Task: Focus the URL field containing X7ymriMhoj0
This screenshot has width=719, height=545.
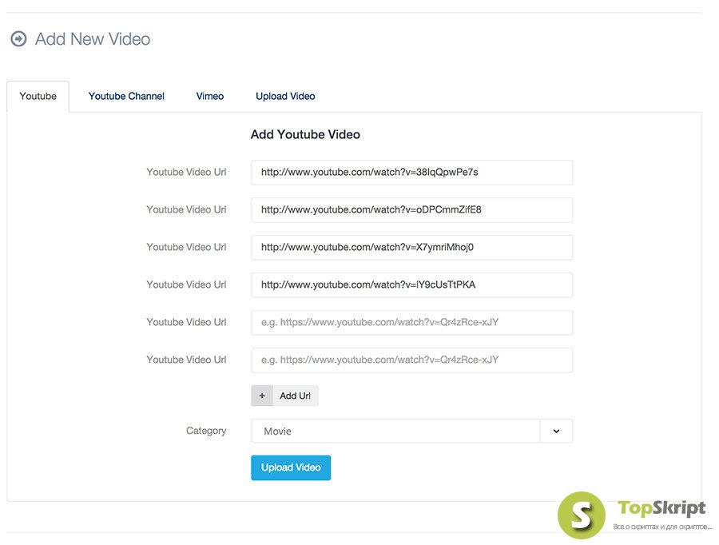Action: (x=411, y=248)
